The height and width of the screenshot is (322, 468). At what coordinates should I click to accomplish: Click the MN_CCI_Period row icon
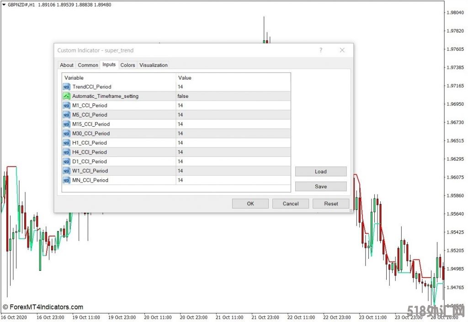[67, 180]
